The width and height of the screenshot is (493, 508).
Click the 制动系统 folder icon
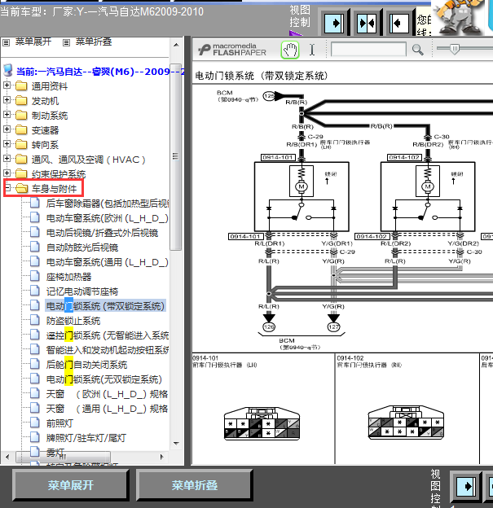(x=21, y=115)
